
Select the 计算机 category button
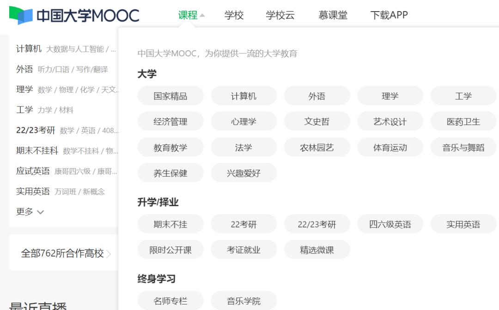[243, 95]
